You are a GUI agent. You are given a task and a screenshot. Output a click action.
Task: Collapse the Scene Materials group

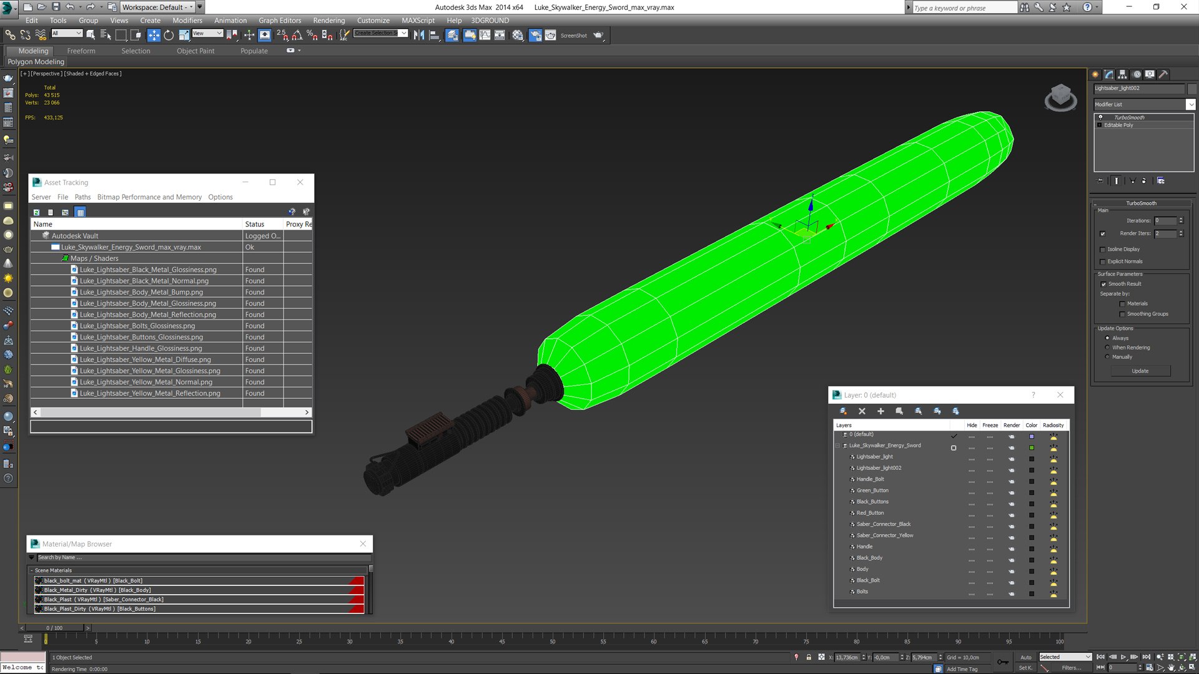[x=32, y=570]
